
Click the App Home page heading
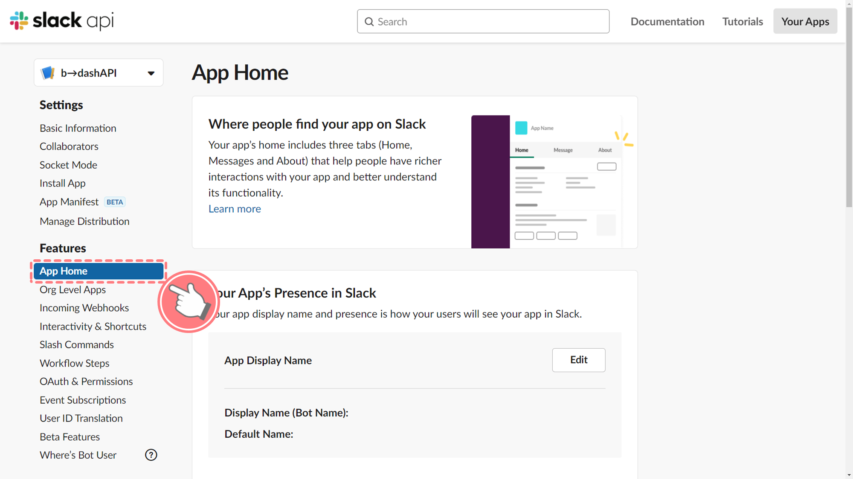[240, 72]
